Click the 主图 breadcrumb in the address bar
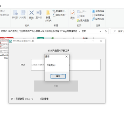Viewport: 124px width, 124px height. [84, 31]
